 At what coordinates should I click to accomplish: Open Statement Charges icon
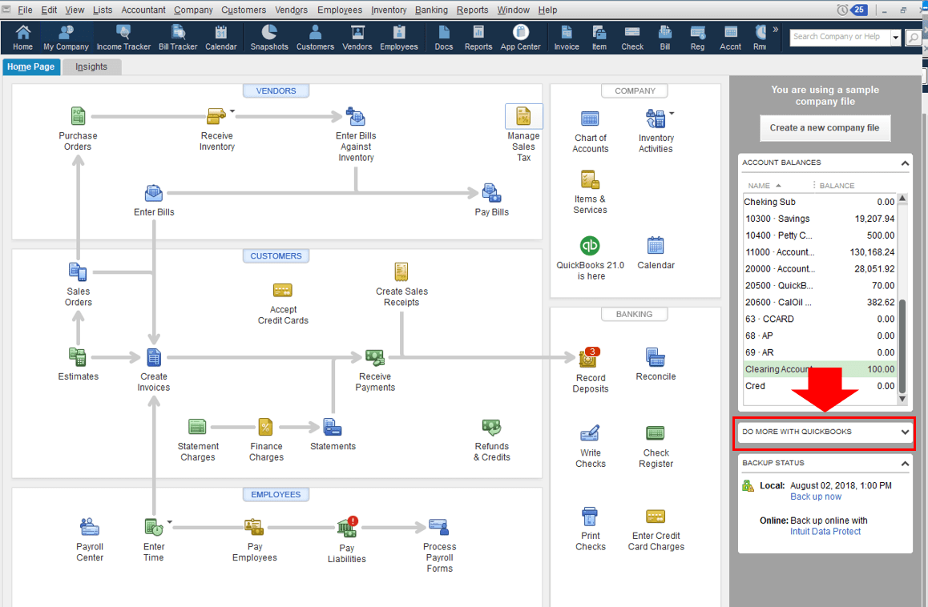[197, 427]
